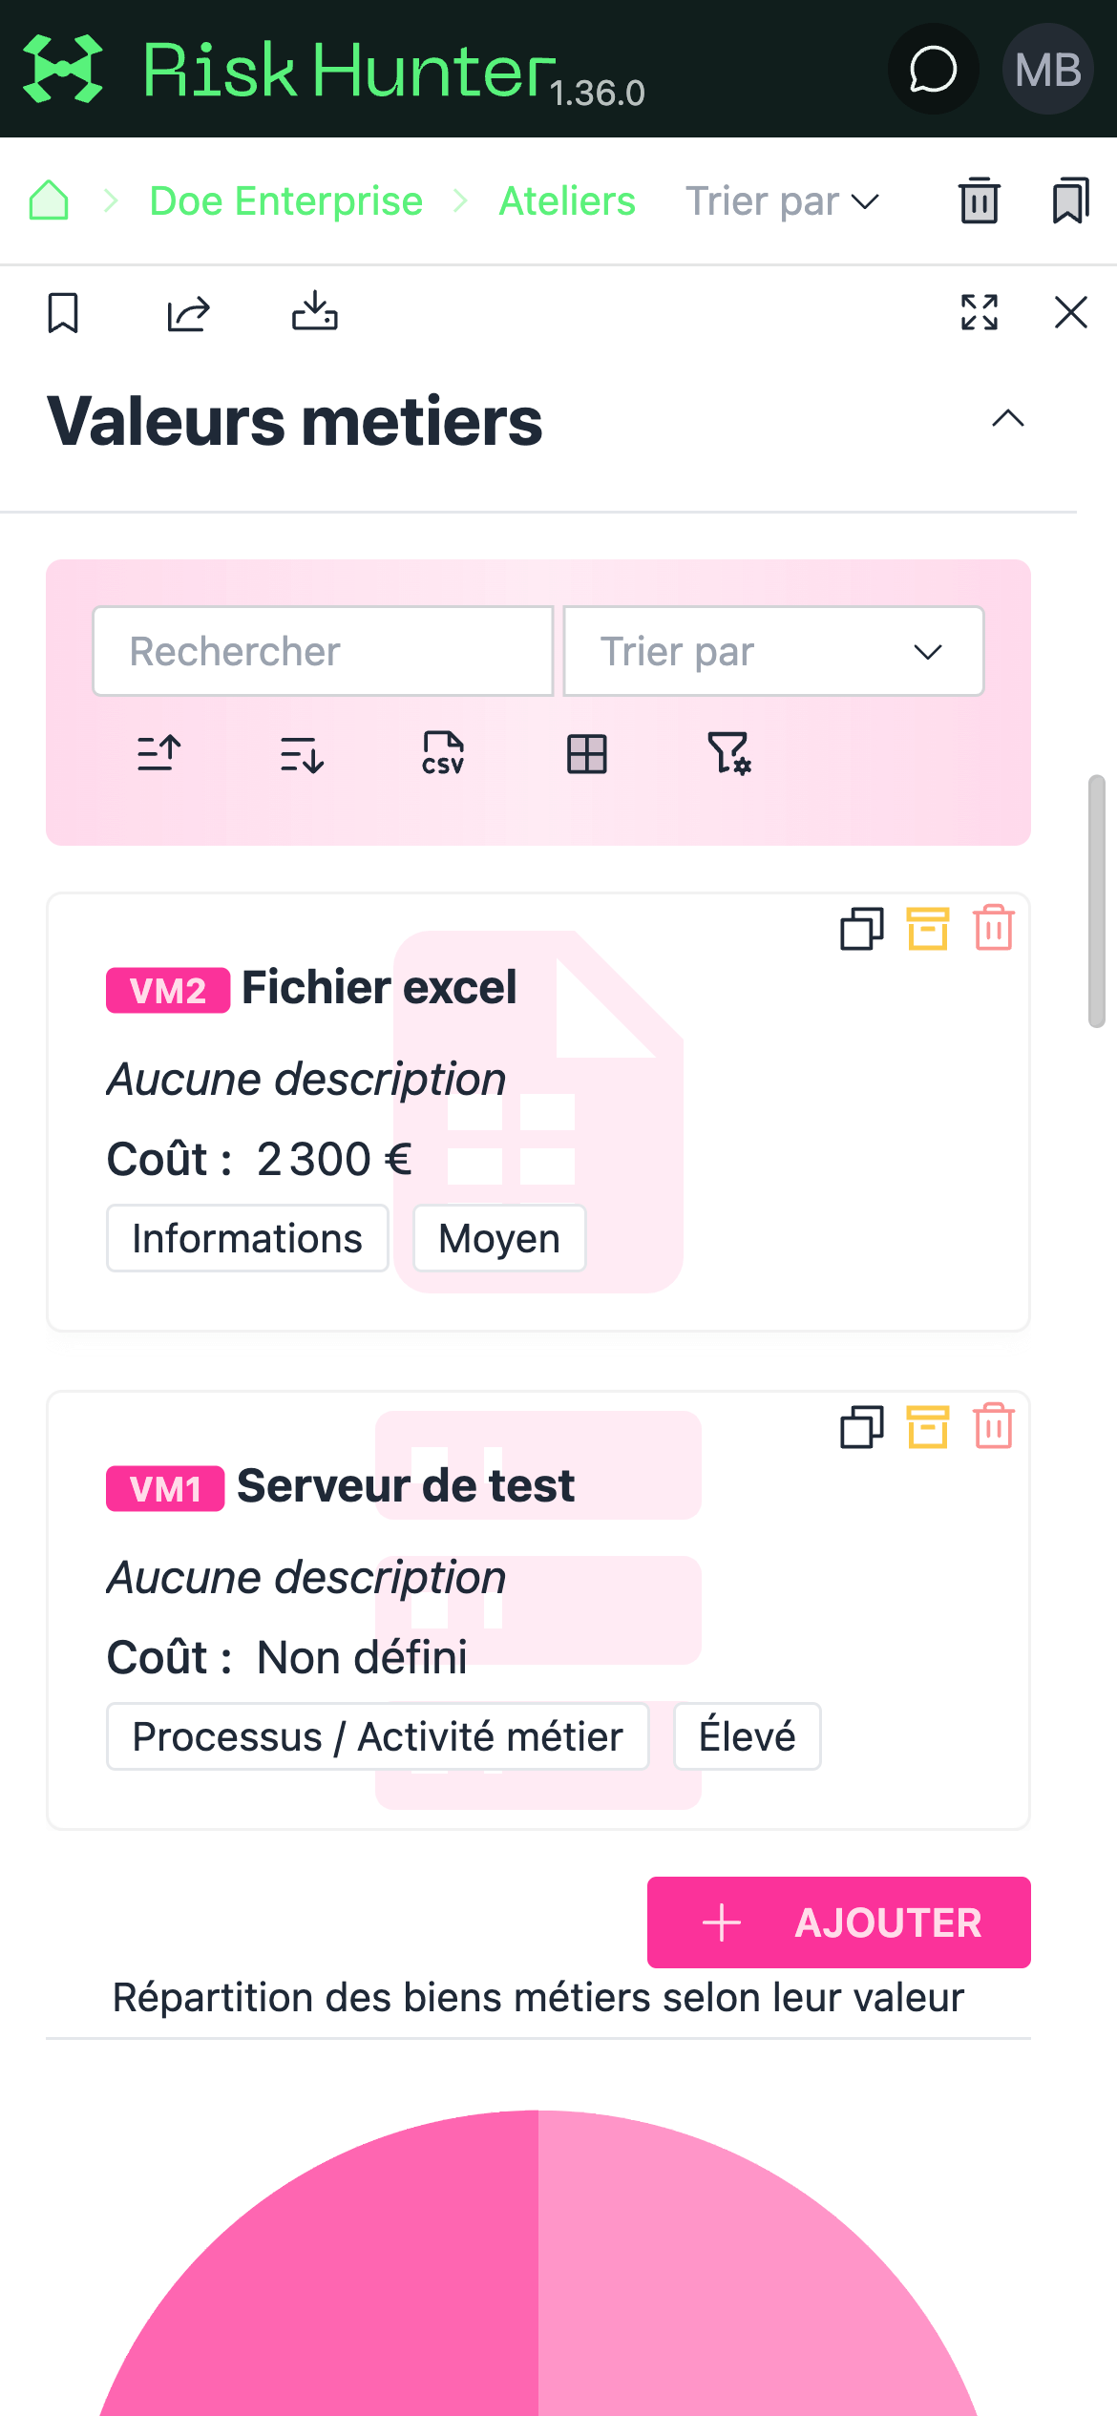Archive the Serveur de test card
Screen dimensions: 1117x2416
coord(928,1427)
